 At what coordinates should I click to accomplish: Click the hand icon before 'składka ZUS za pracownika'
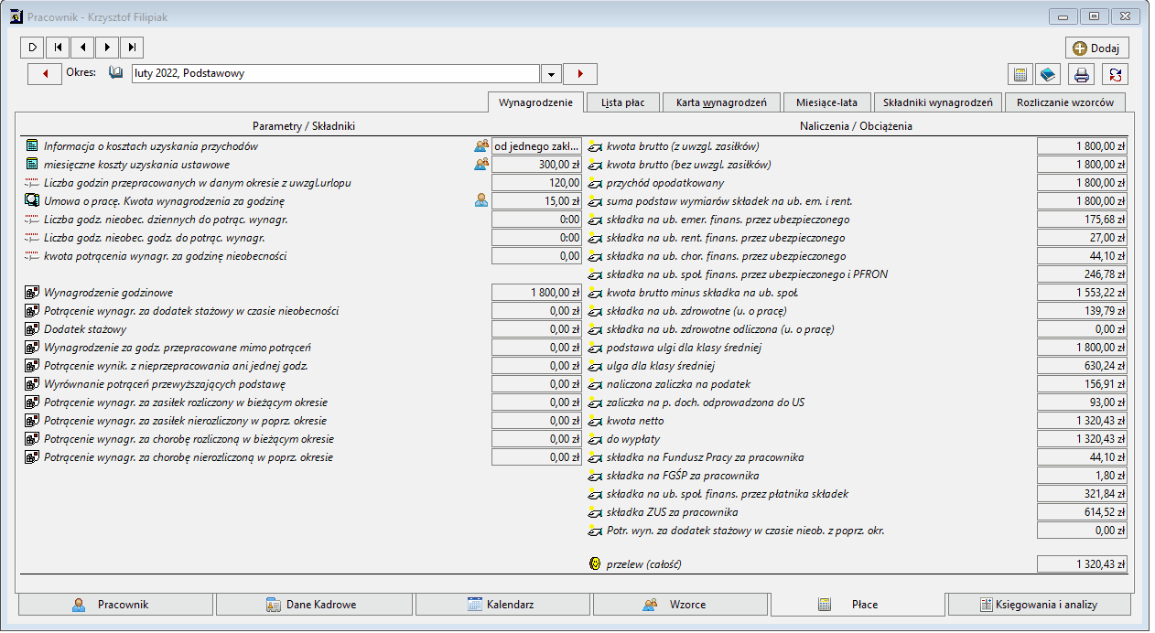pyautogui.click(x=595, y=512)
